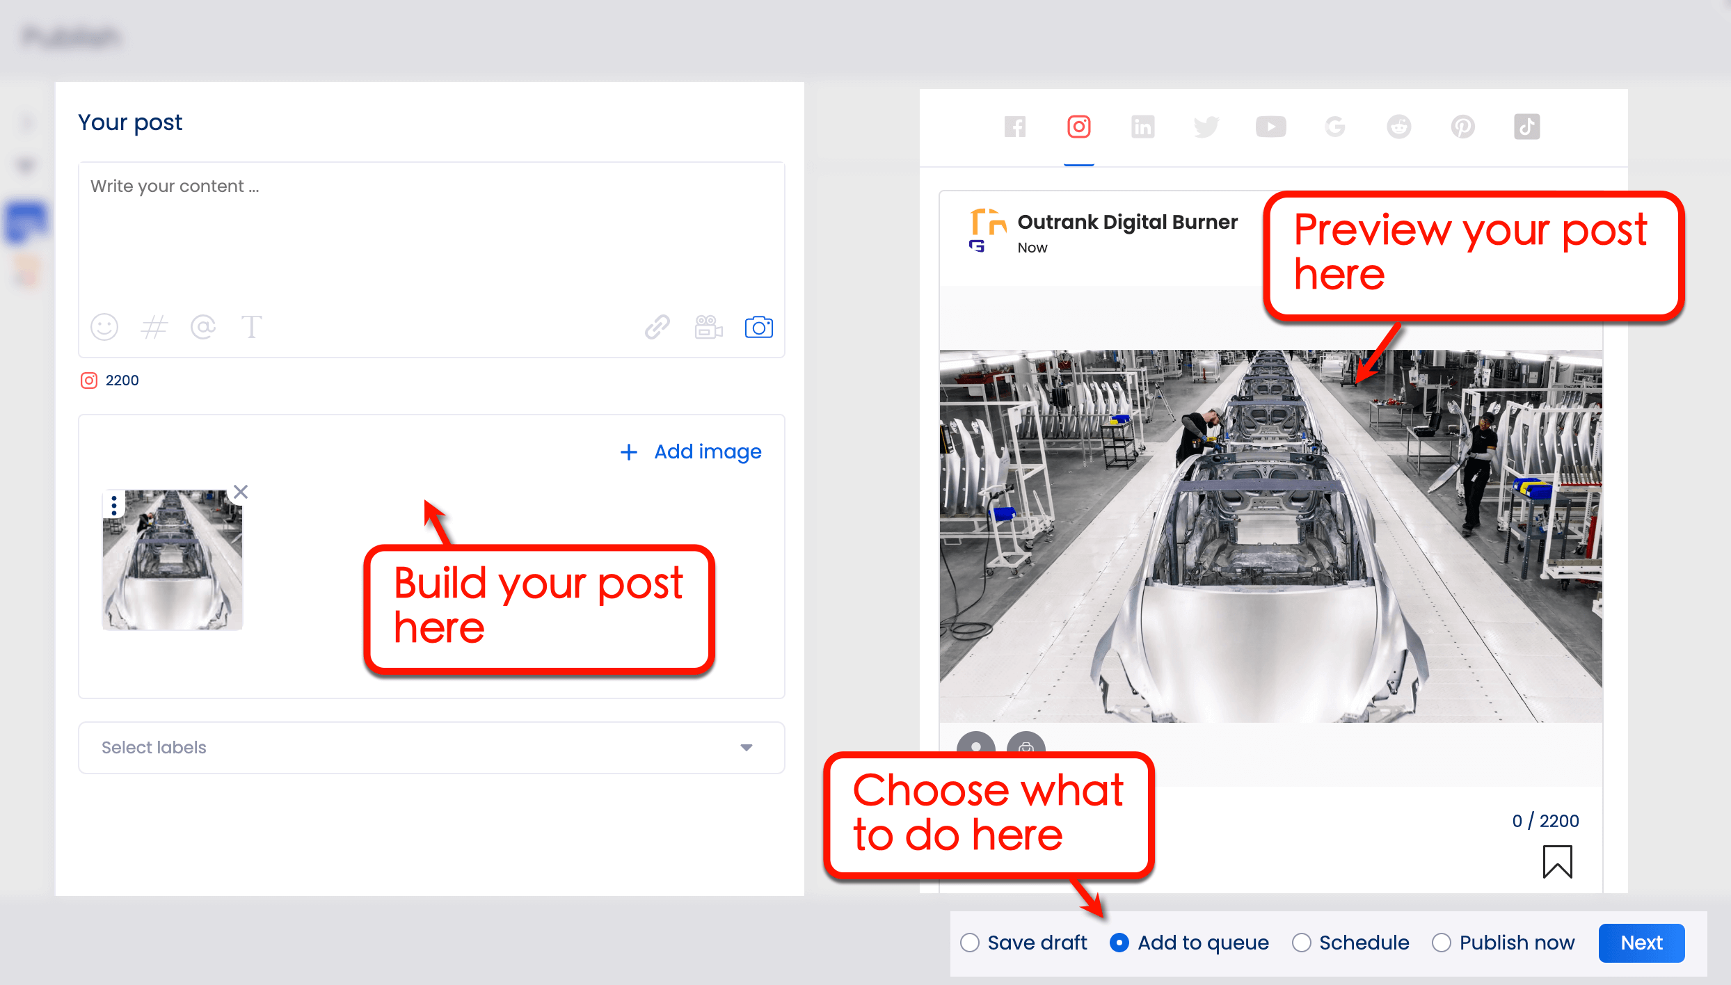Add a photo with the camera icon
Image resolution: width=1731 pixels, height=985 pixels.
(758, 327)
